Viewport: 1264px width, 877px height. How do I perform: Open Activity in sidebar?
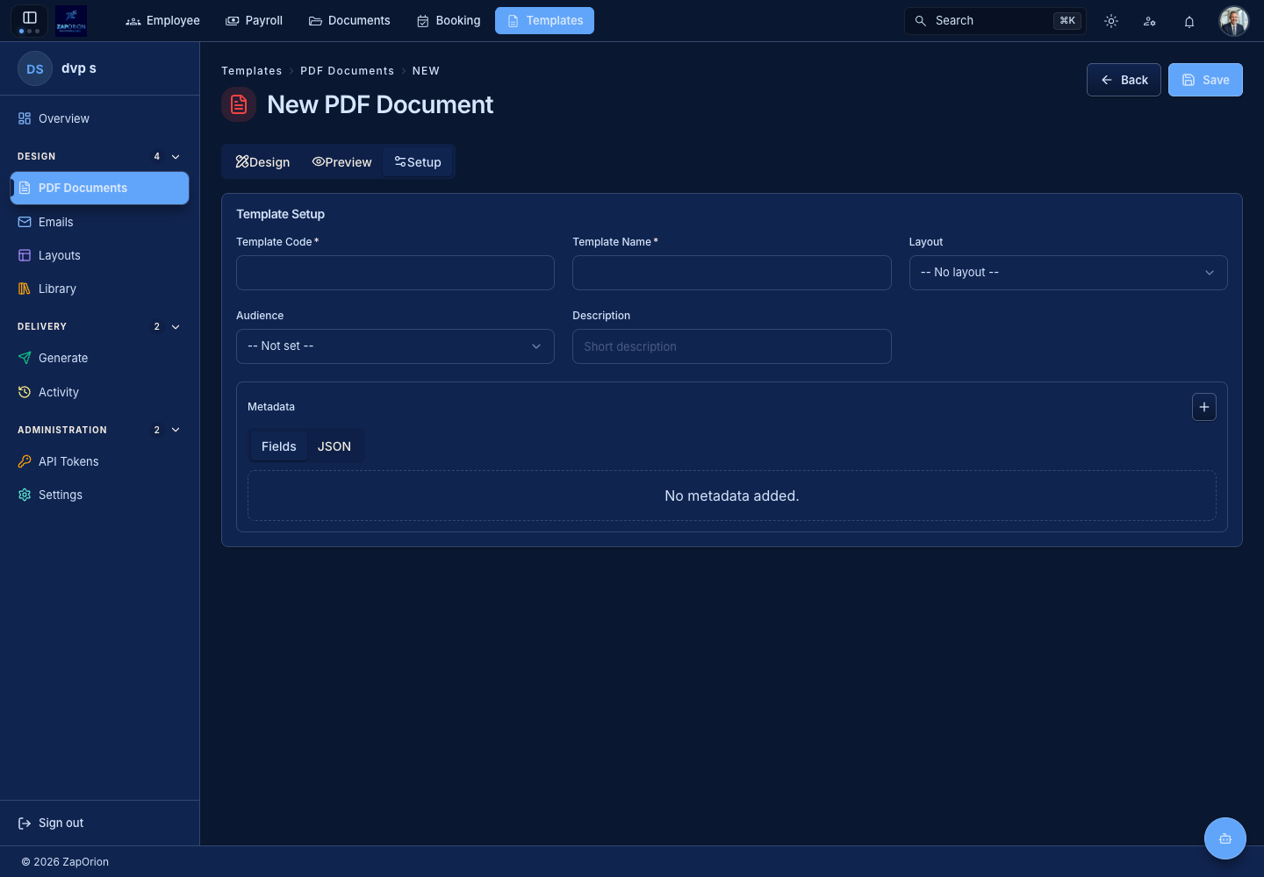[99, 392]
